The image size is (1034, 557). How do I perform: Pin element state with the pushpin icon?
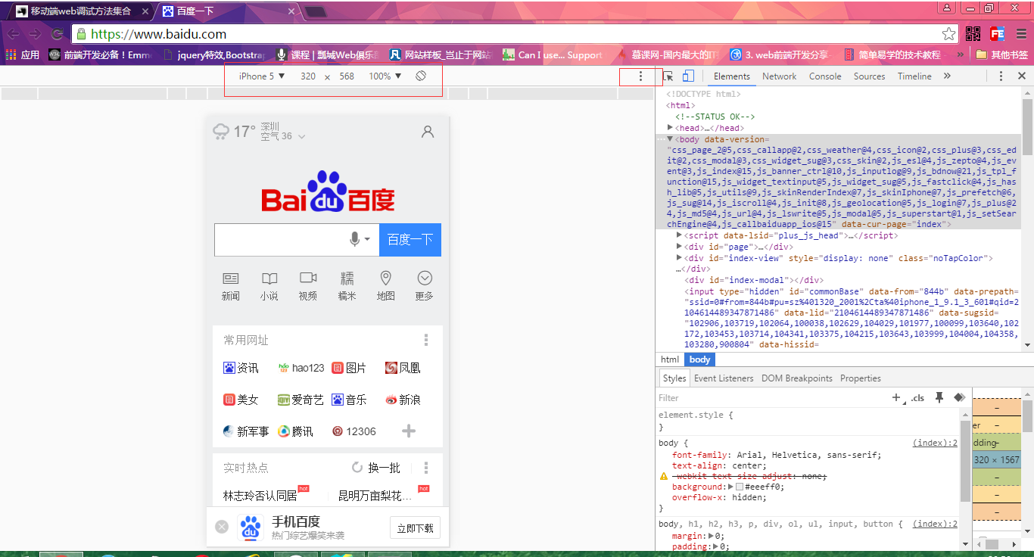tap(939, 397)
